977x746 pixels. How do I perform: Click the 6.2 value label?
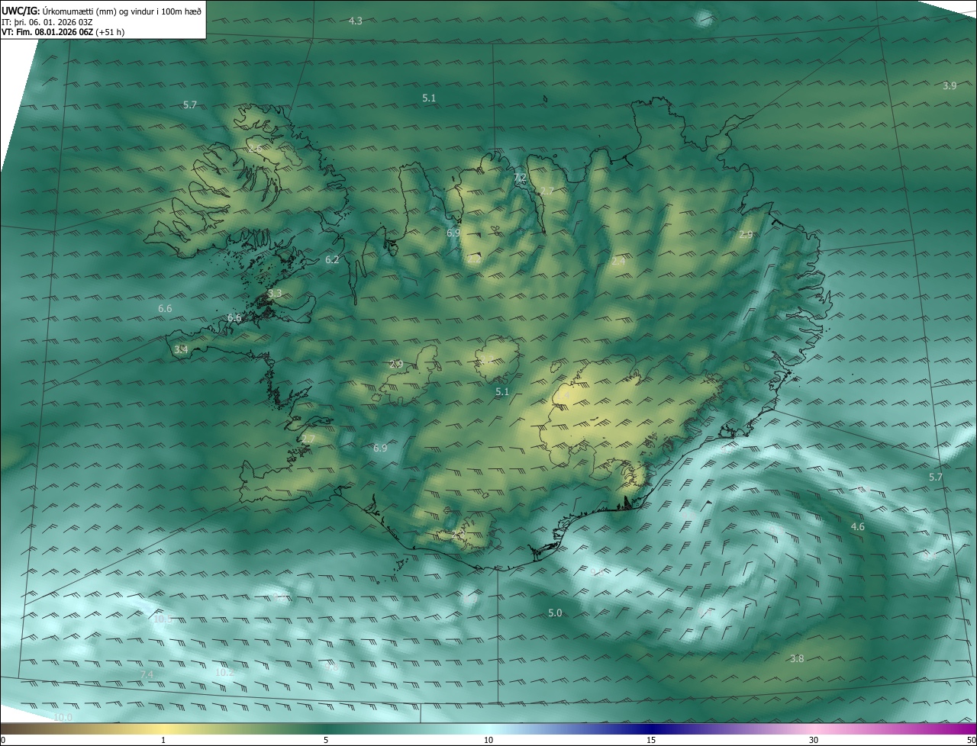pos(332,259)
